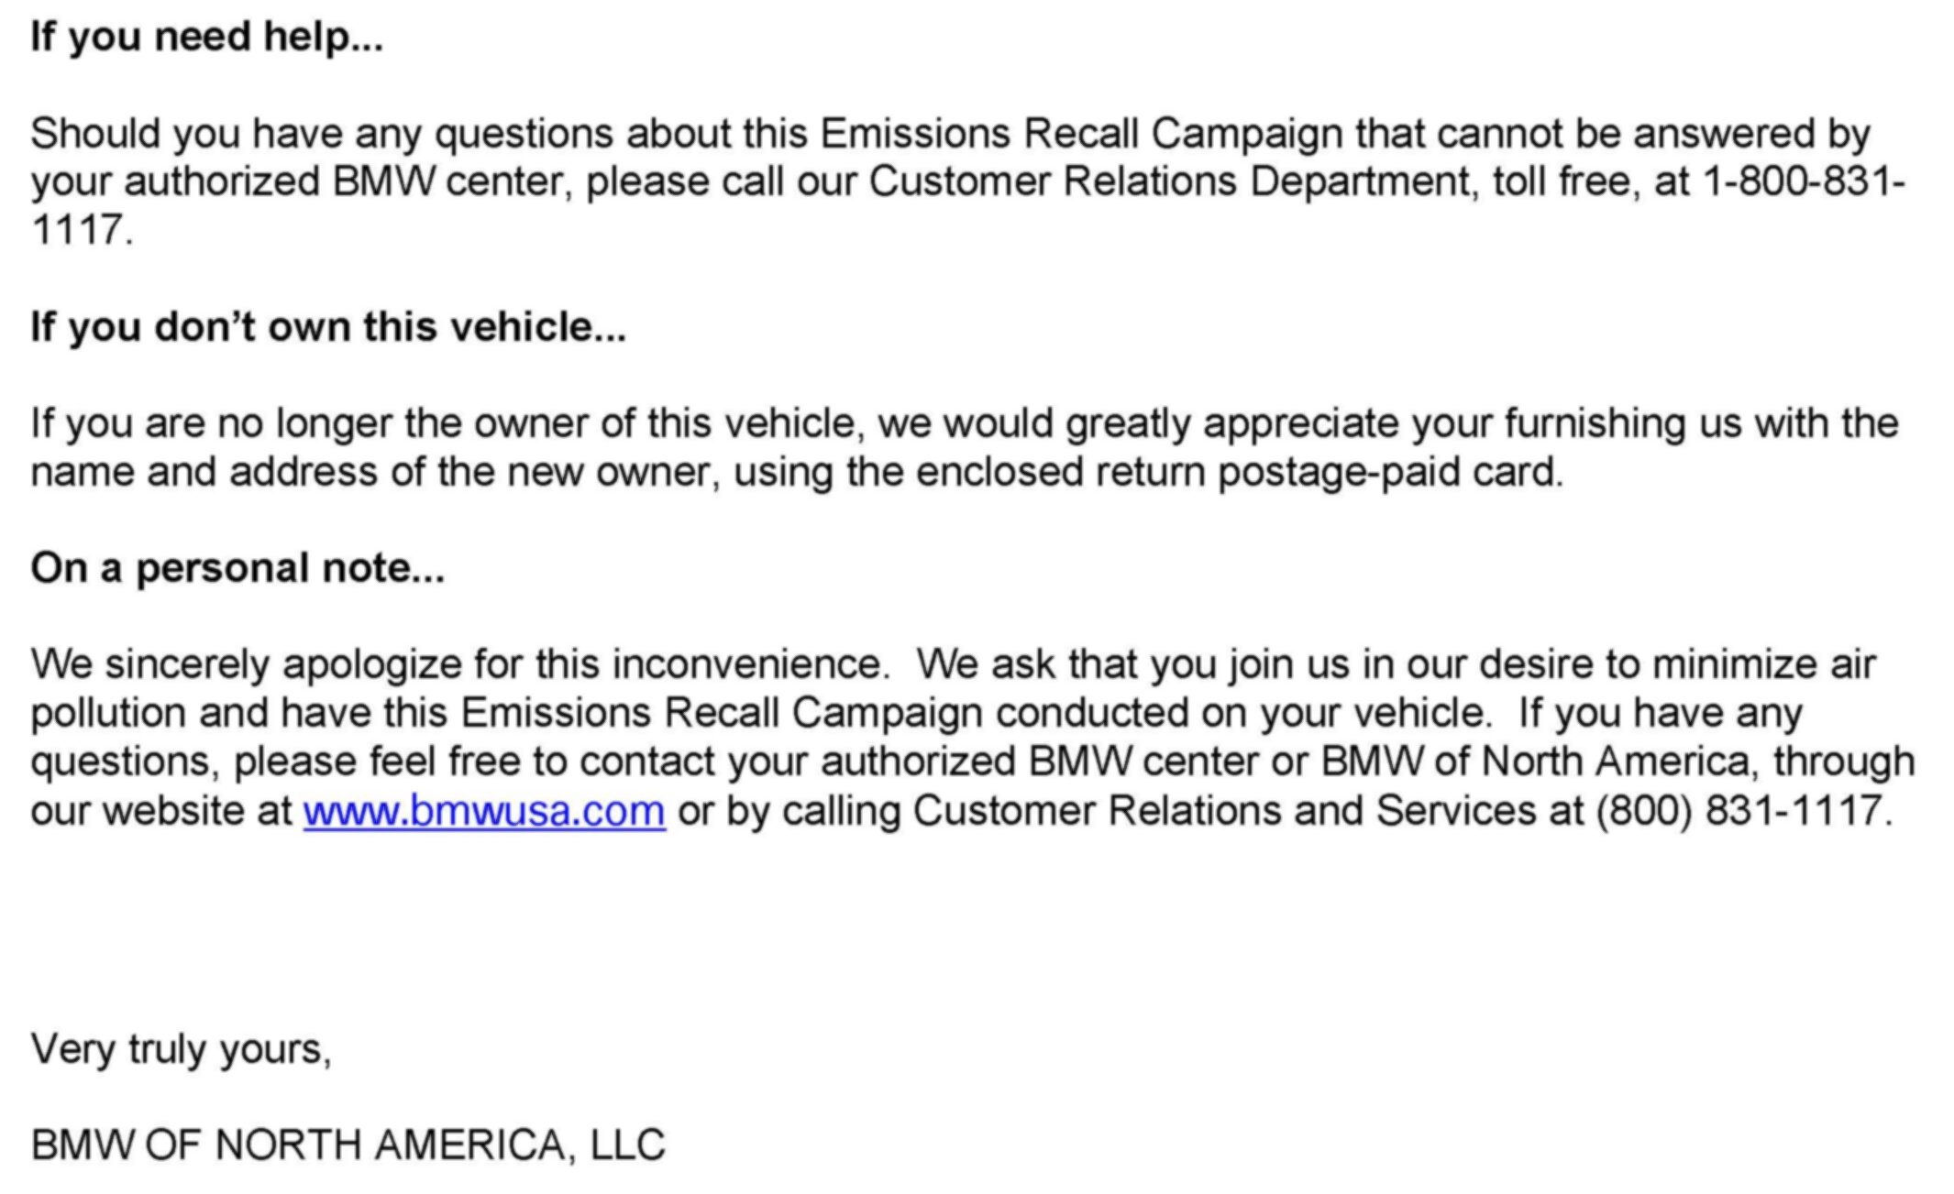Click the phrase "minimize air" in last paragraph

(x=1763, y=664)
